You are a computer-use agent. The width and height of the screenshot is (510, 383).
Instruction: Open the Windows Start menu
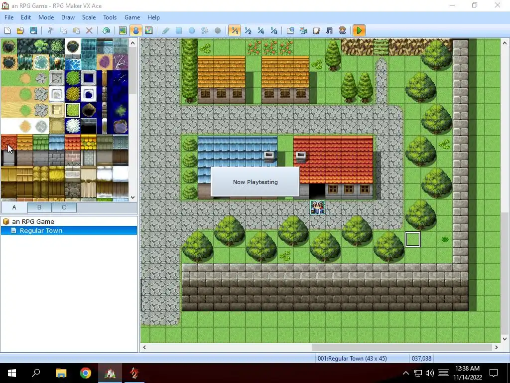pos(12,373)
